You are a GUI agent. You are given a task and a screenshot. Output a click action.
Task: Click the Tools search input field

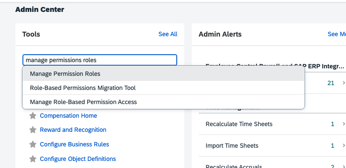[x=100, y=60]
